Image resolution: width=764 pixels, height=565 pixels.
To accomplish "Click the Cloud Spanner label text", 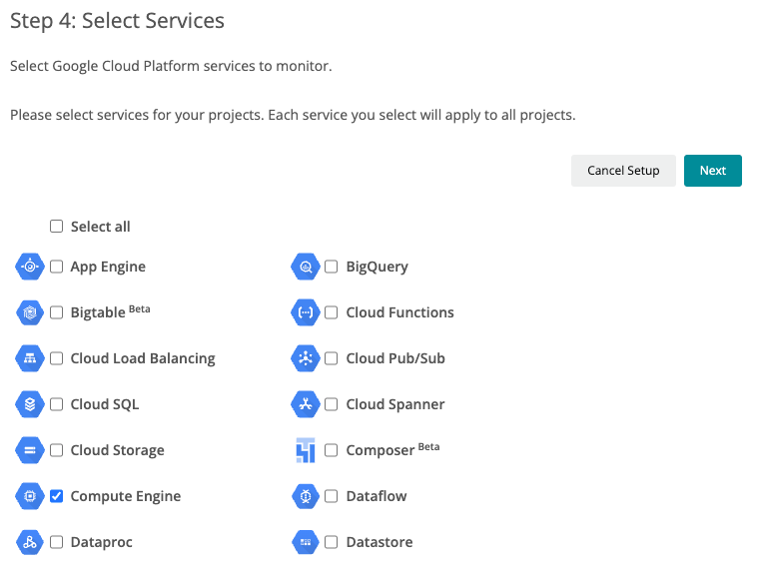I will [x=394, y=404].
